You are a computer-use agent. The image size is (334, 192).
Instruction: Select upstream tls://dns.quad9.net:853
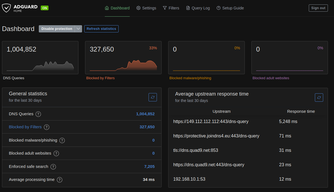(x=196, y=150)
